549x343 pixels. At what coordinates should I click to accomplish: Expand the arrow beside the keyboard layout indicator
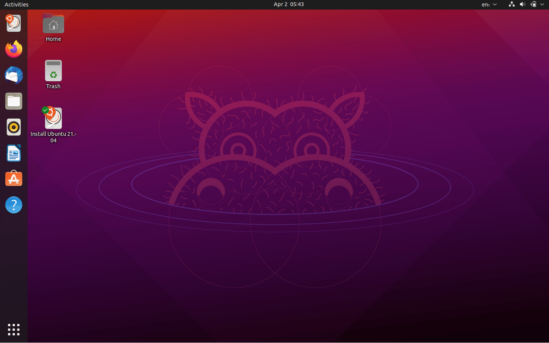tap(495, 5)
